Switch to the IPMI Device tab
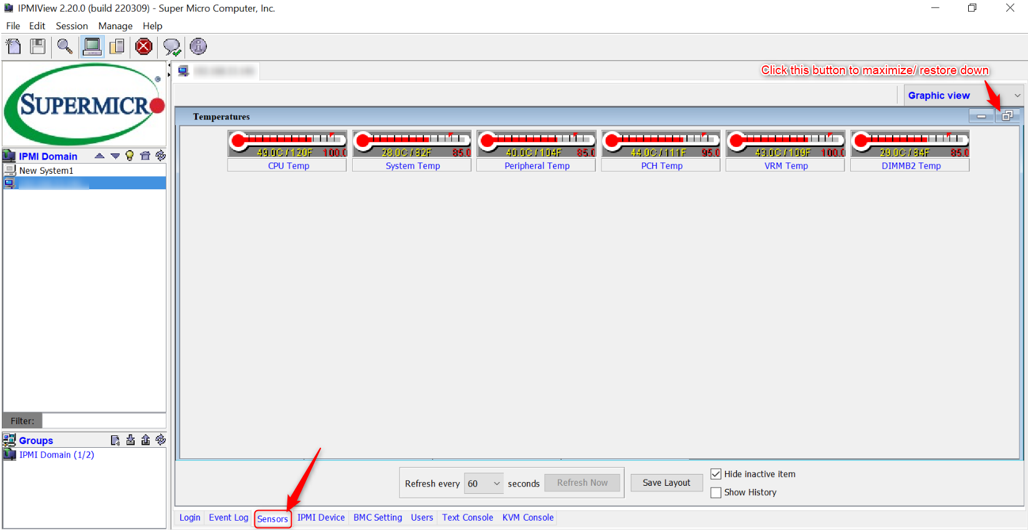Screen dimensions: 1028x530 click(x=321, y=518)
